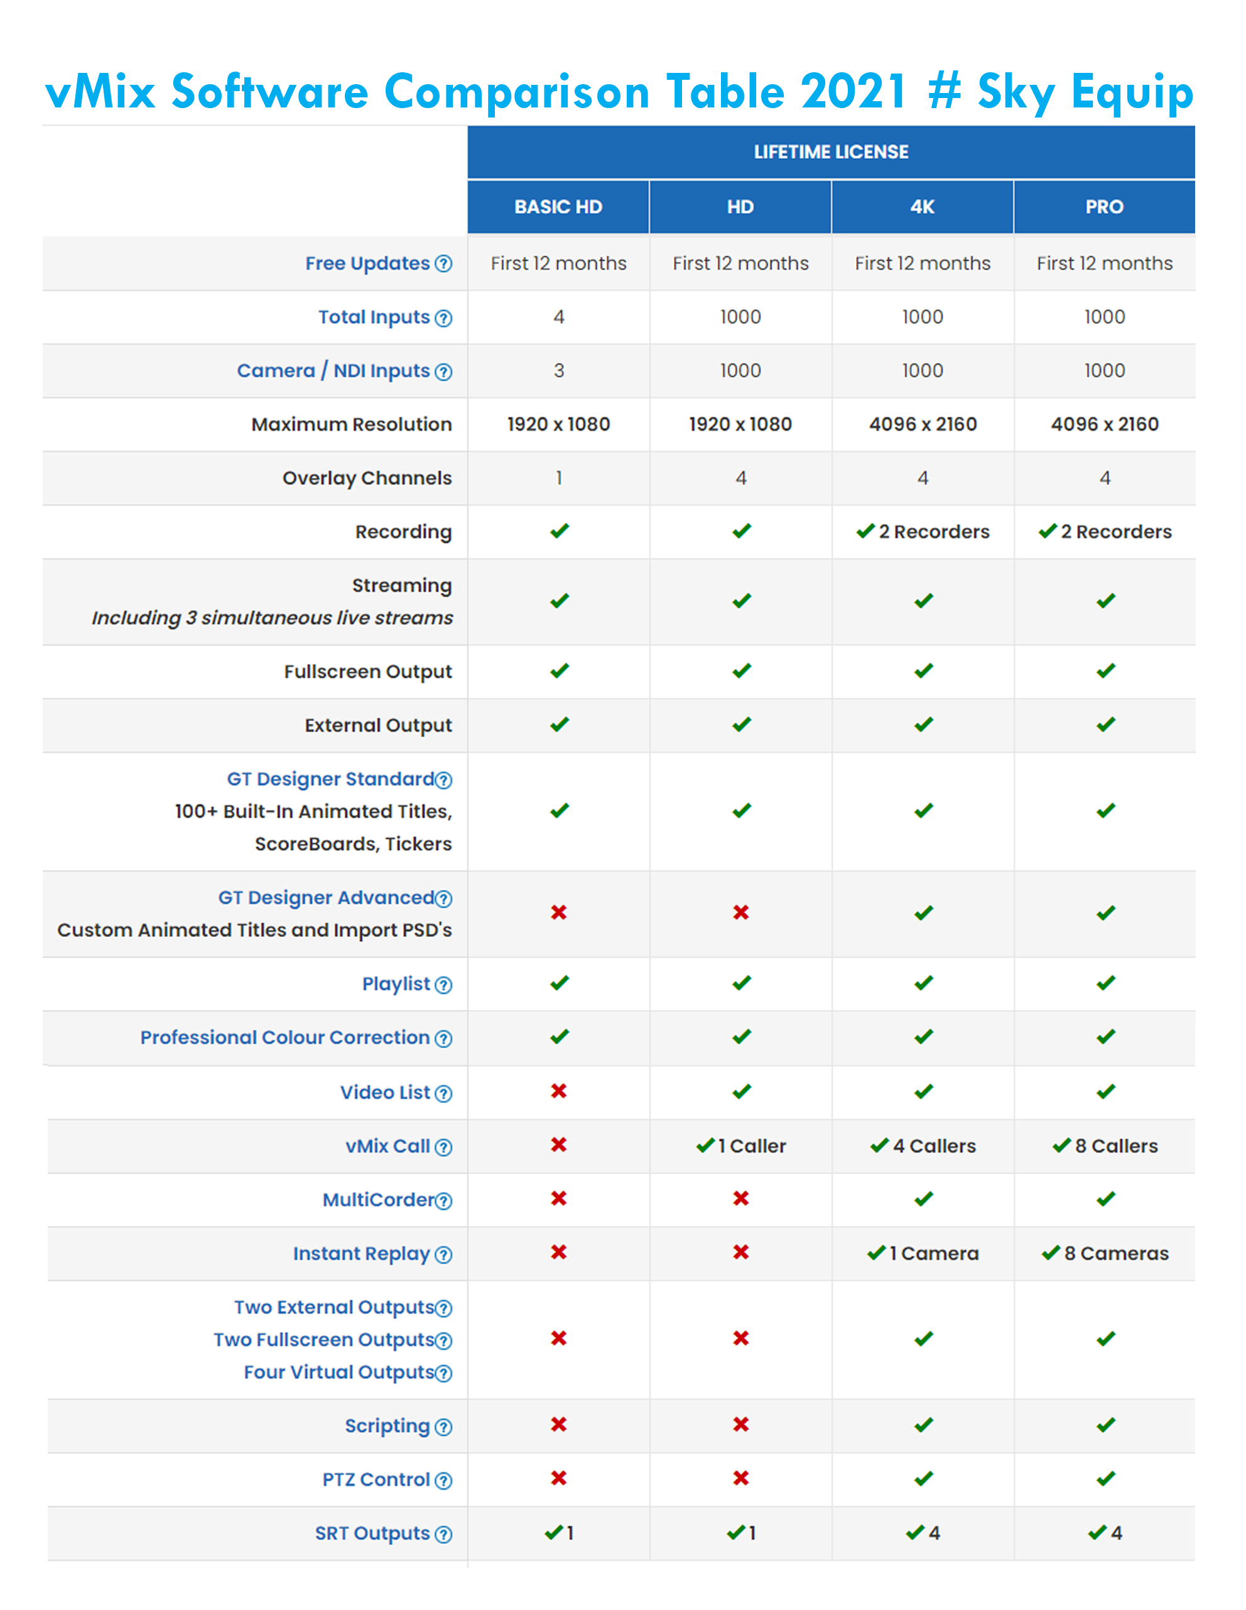Viewport: 1246px width, 1610px height.
Task: Click red cross for PTZ Control in HD column
Action: pos(740,1478)
